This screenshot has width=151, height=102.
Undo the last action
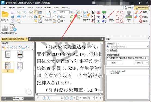click(x=25, y=12)
